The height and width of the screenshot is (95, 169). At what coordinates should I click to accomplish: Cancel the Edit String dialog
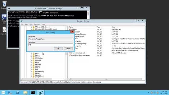[x=68, y=49]
